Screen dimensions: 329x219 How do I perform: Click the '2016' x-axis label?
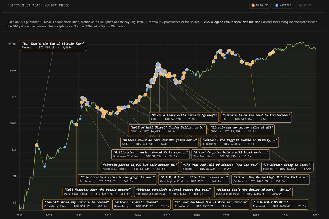(138, 215)
